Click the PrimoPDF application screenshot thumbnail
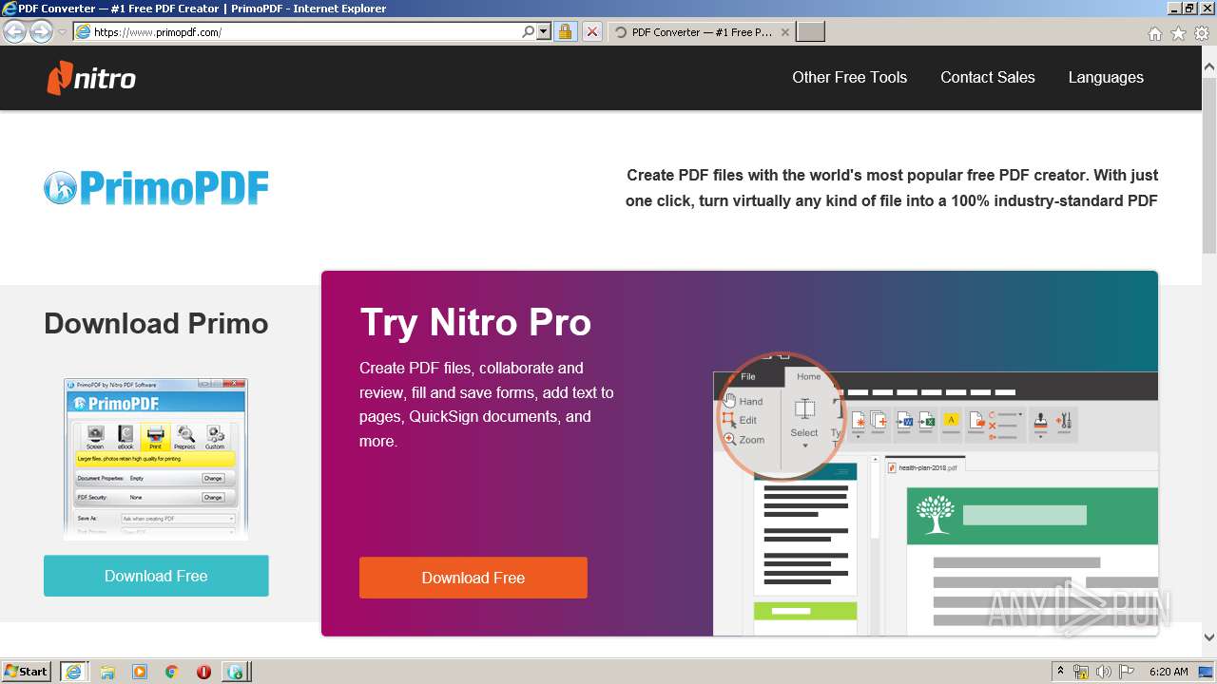The height and width of the screenshot is (684, 1217). (156, 459)
